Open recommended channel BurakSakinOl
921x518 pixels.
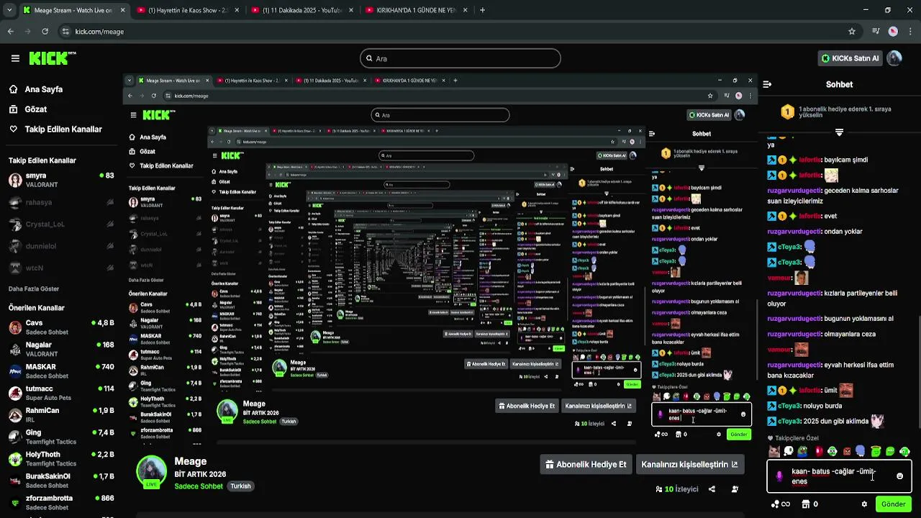61,481
